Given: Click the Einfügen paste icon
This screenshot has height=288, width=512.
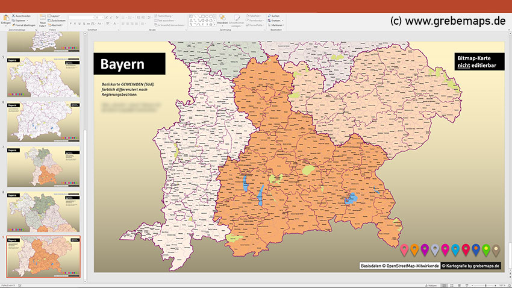Looking at the screenshot, I should (x=5, y=18).
